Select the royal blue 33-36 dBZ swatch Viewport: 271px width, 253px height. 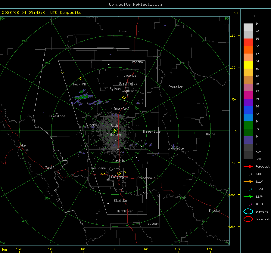tap(248, 110)
